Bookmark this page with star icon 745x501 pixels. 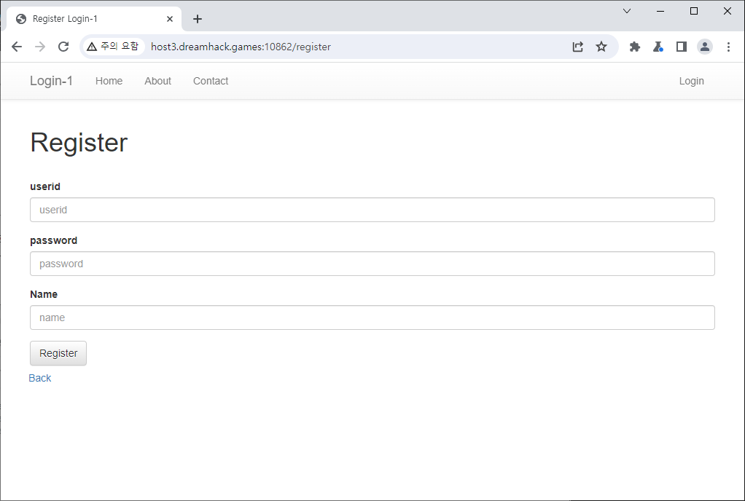[x=601, y=47]
